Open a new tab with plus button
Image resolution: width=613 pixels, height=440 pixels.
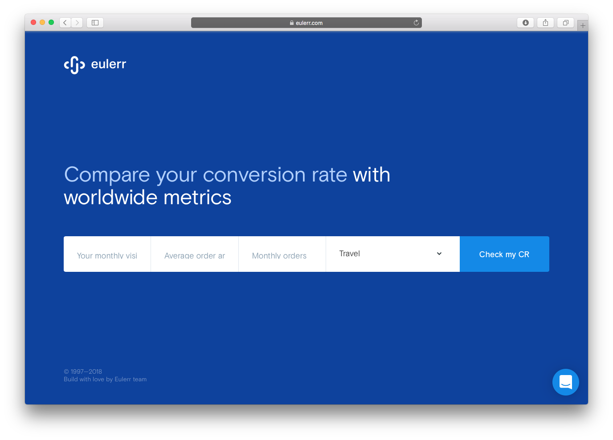pos(583,25)
